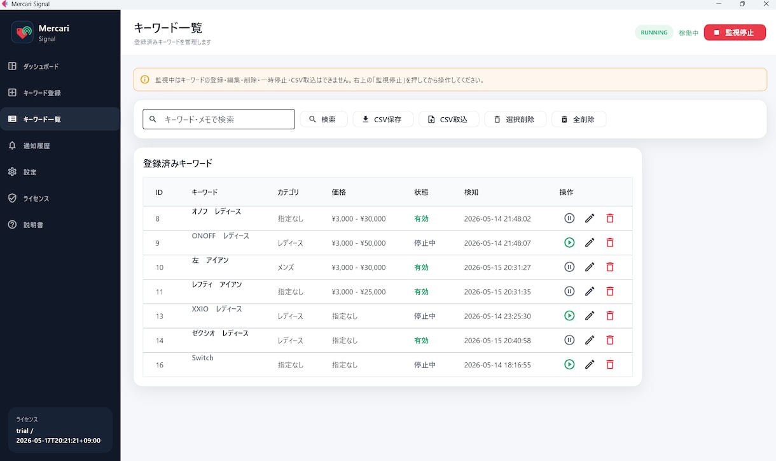The height and width of the screenshot is (461, 776).
Task: Delete keyword ID 9 trash icon
Action: [x=610, y=243]
